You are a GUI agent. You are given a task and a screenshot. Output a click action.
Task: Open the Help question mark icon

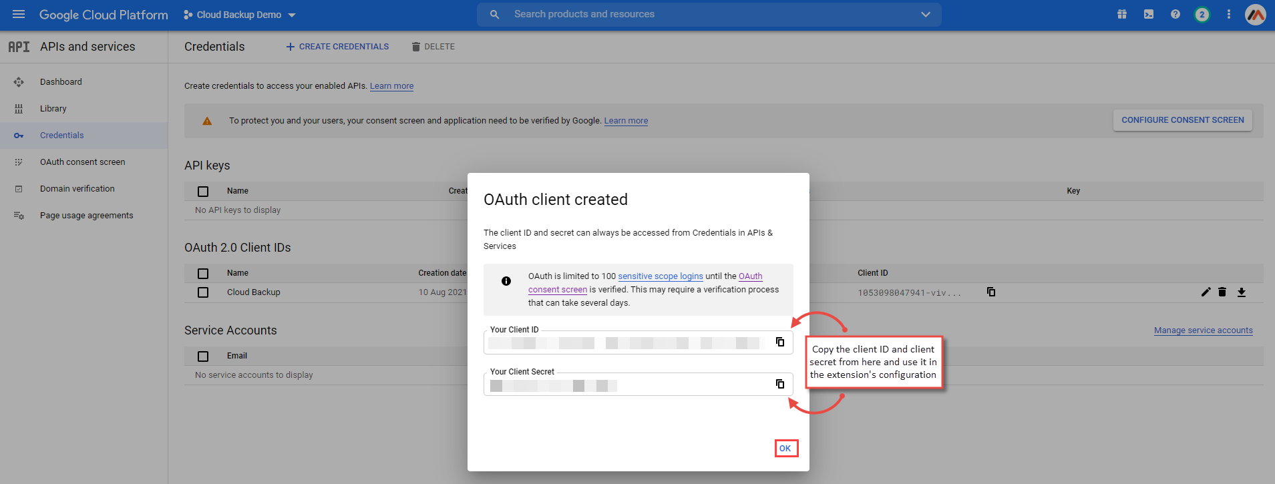coord(1175,14)
